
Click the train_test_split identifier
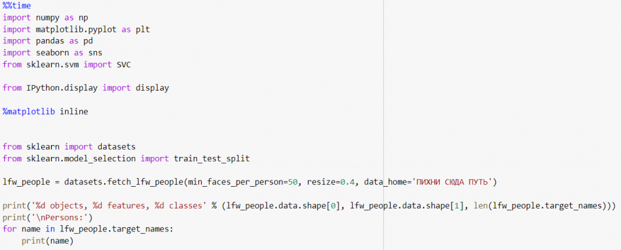(212, 159)
